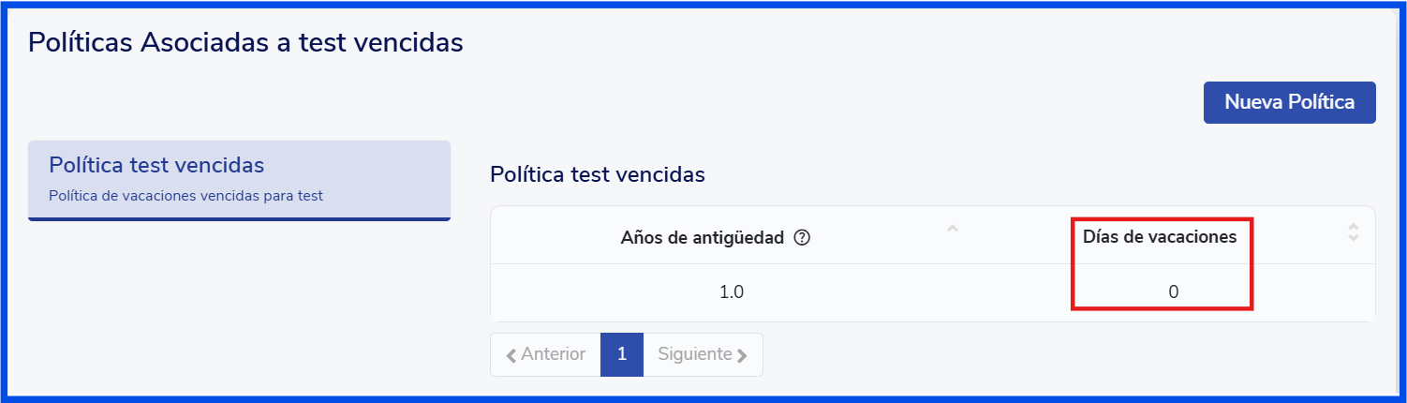This screenshot has width=1407, height=403.
Task: Click the 1.0 antigüedad cell
Action: coord(732,292)
